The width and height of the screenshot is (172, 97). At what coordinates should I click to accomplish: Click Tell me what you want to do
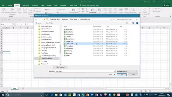(89, 5)
